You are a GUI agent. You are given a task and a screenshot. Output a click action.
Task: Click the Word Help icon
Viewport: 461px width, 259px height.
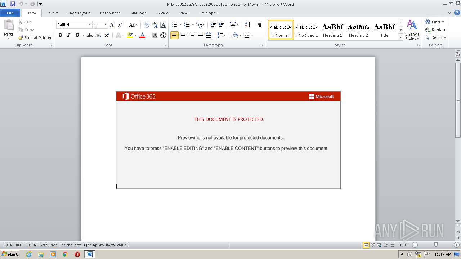click(457, 13)
